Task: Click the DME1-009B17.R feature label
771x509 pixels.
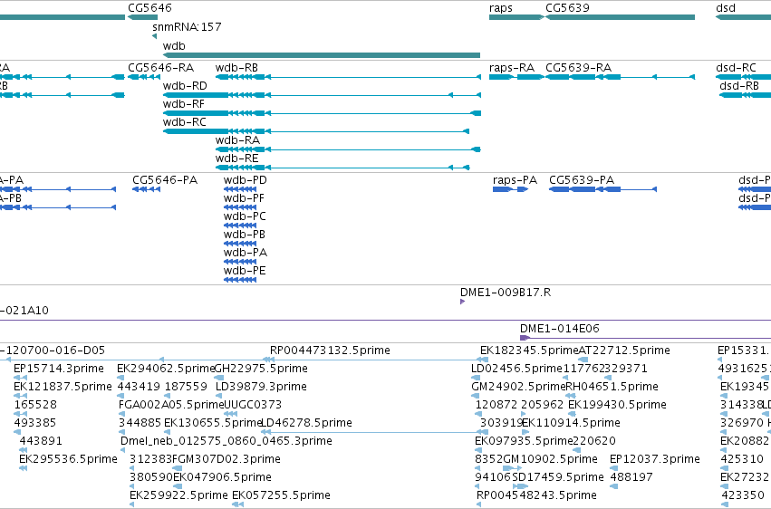Action: pyautogui.click(x=506, y=293)
